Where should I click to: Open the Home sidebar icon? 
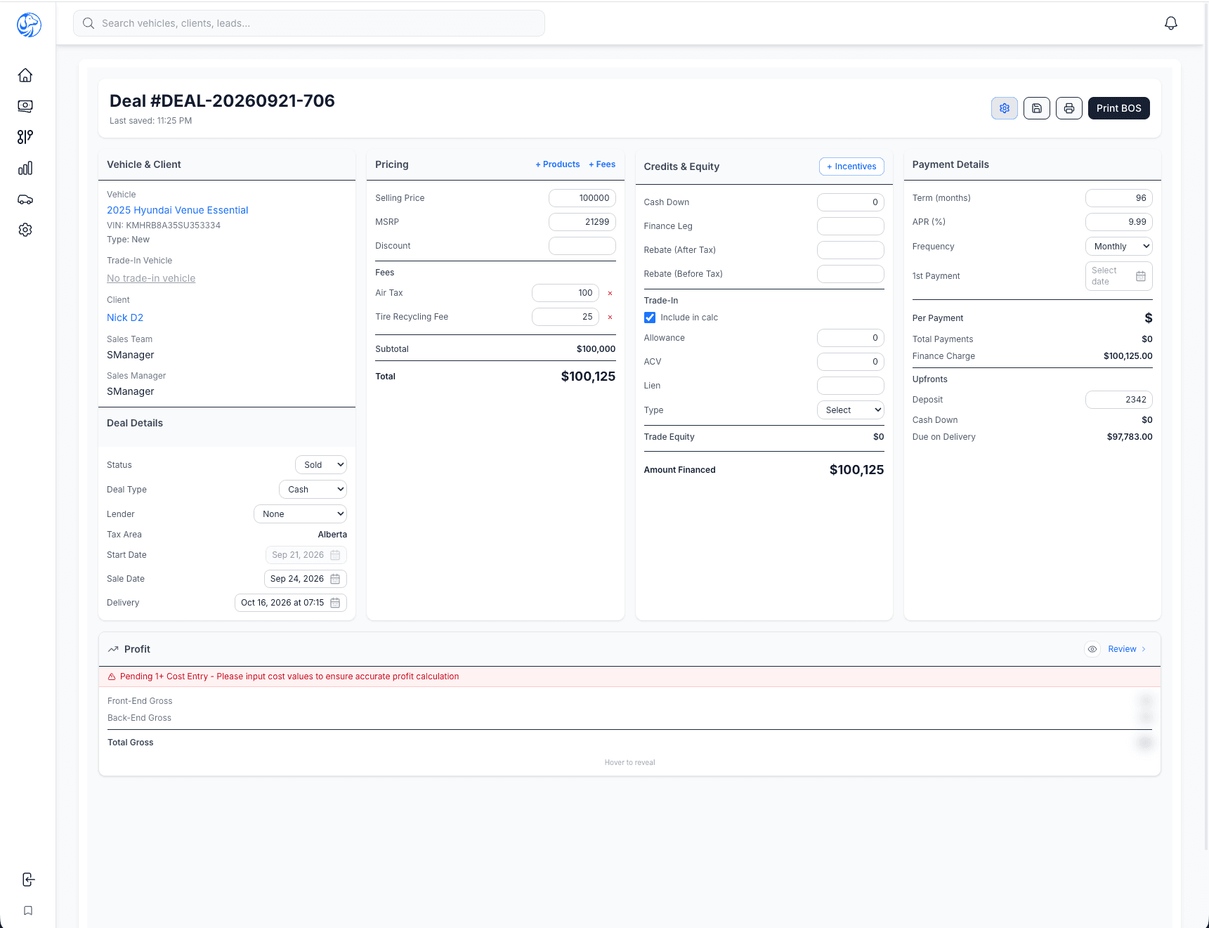pos(25,75)
